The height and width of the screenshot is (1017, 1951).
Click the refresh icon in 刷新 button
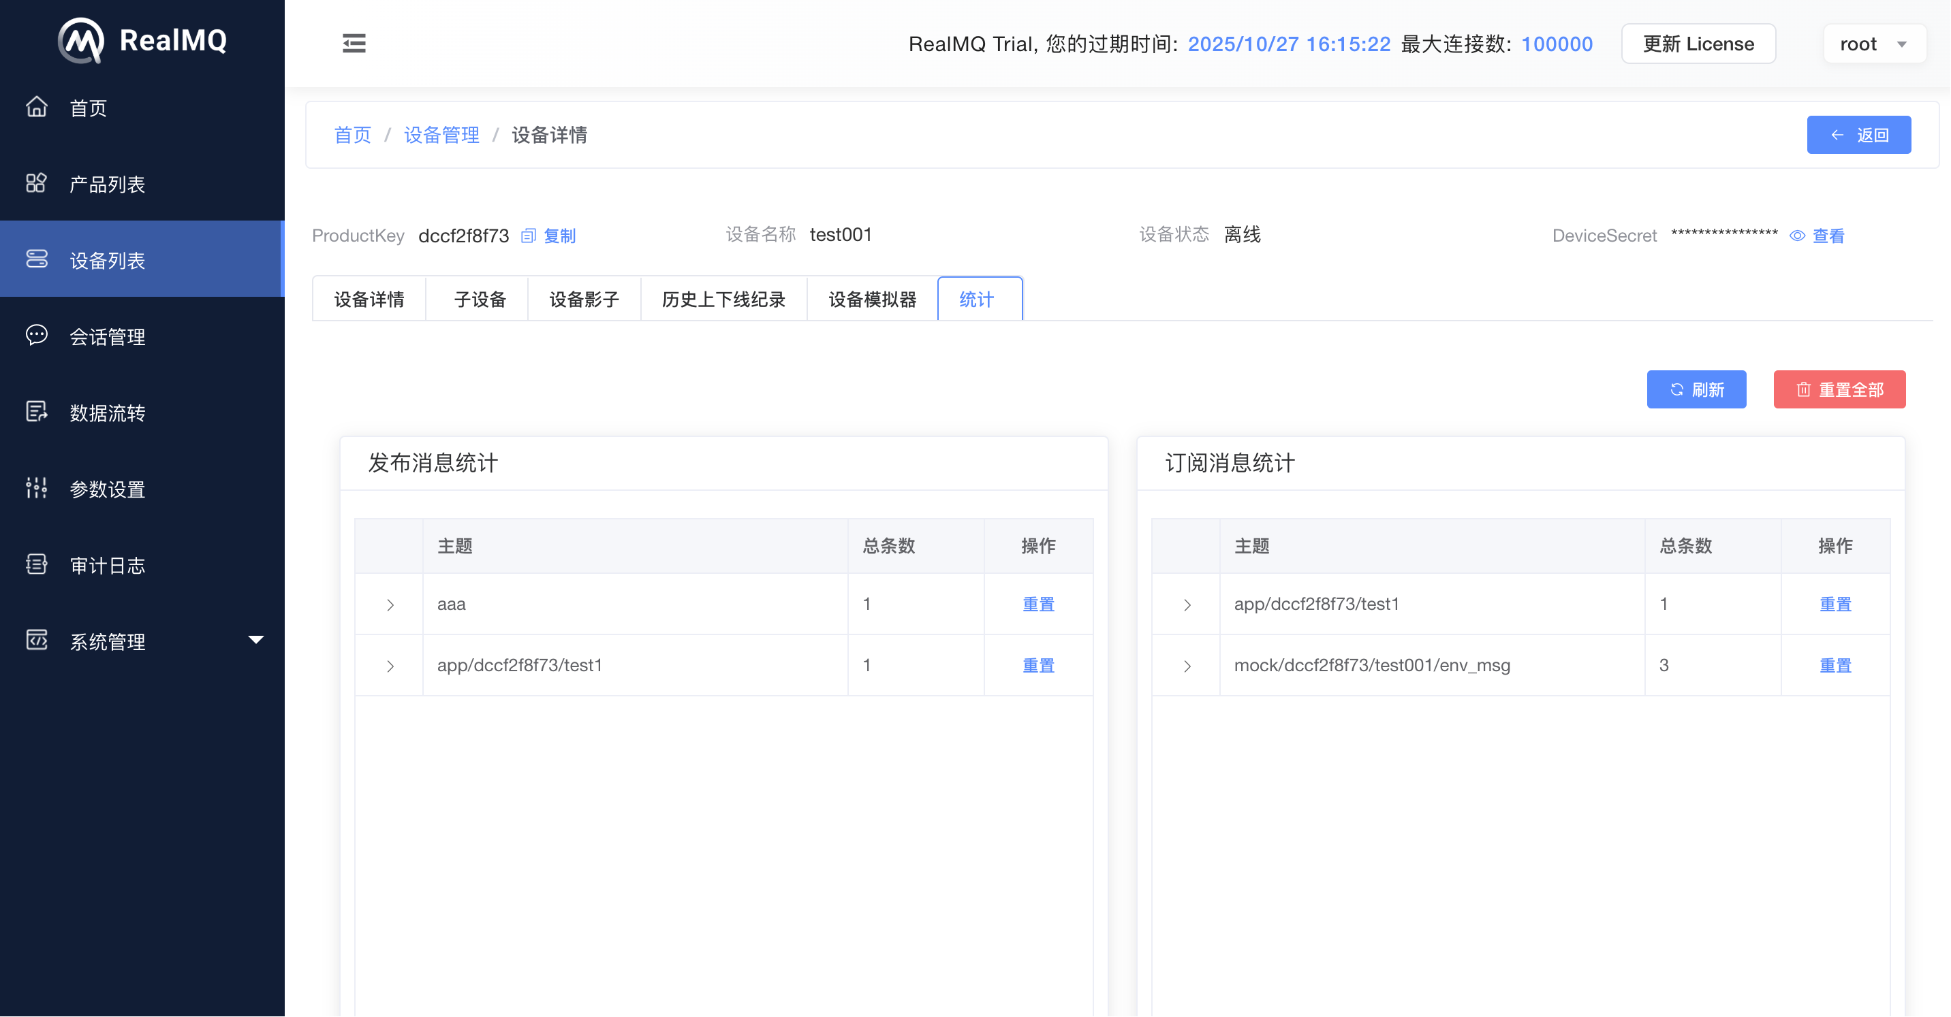(1677, 389)
